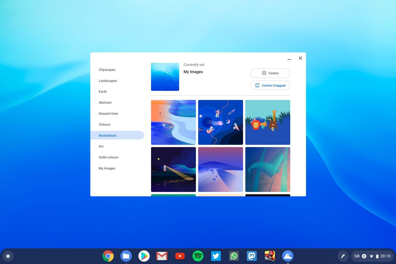396x264 pixels.
Task: Open the Google Play Store icon
Action: tap(144, 256)
